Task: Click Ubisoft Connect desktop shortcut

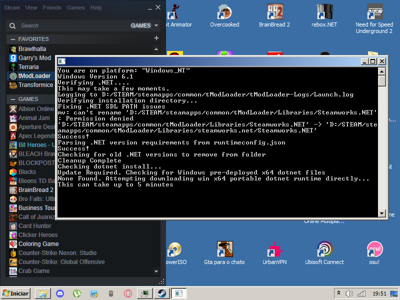Action: click(x=324, y=253)
